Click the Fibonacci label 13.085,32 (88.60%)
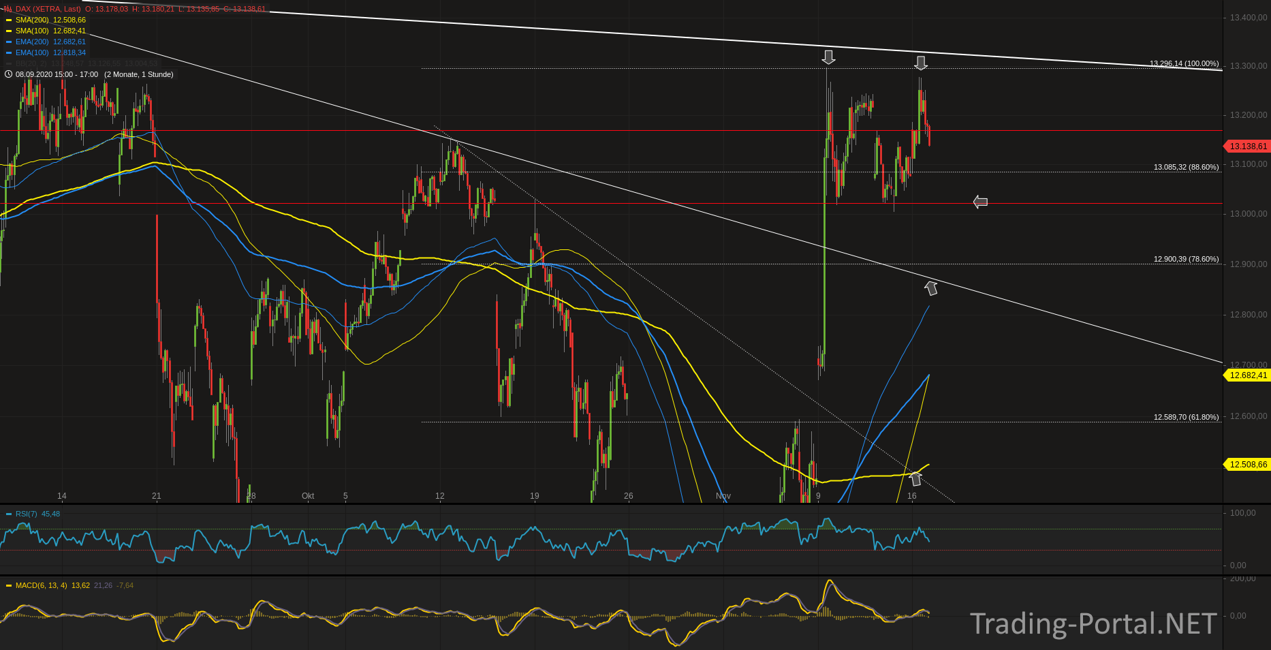The width and height of the screenshot is (1271, 650). click(1187, 167)
